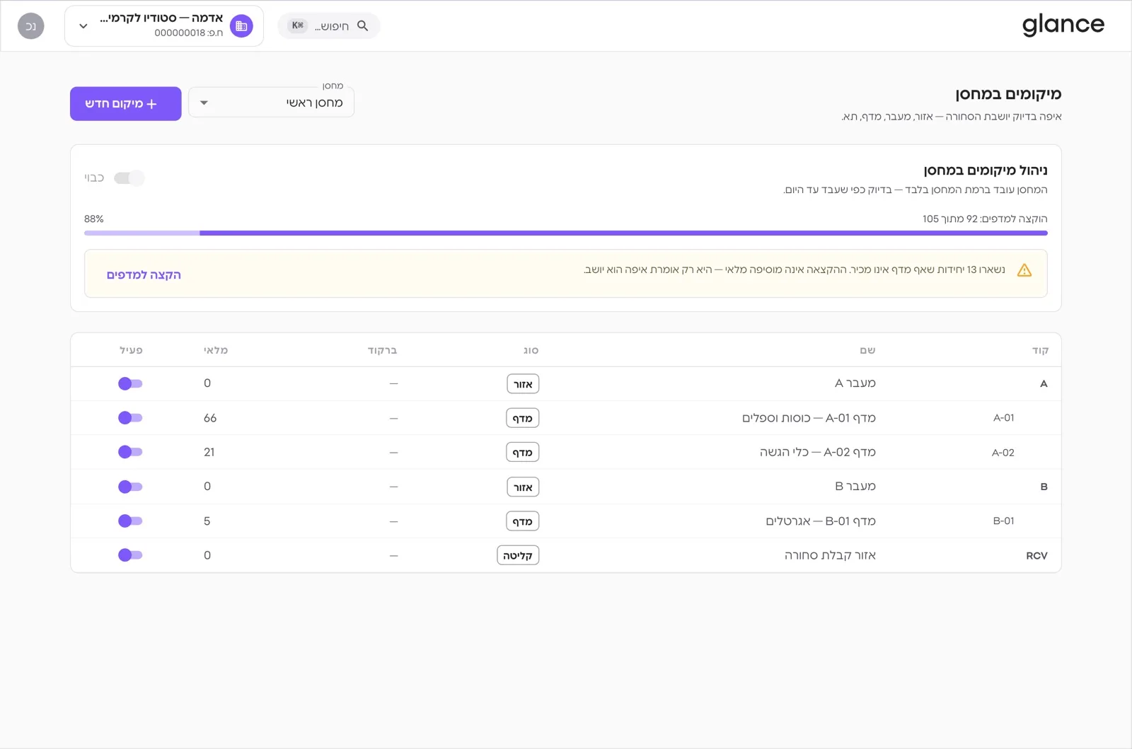Click the company name אדמה — סטודיו לקרמי
This screenshot has height=749, width=1132.
(x=161, y=18)
